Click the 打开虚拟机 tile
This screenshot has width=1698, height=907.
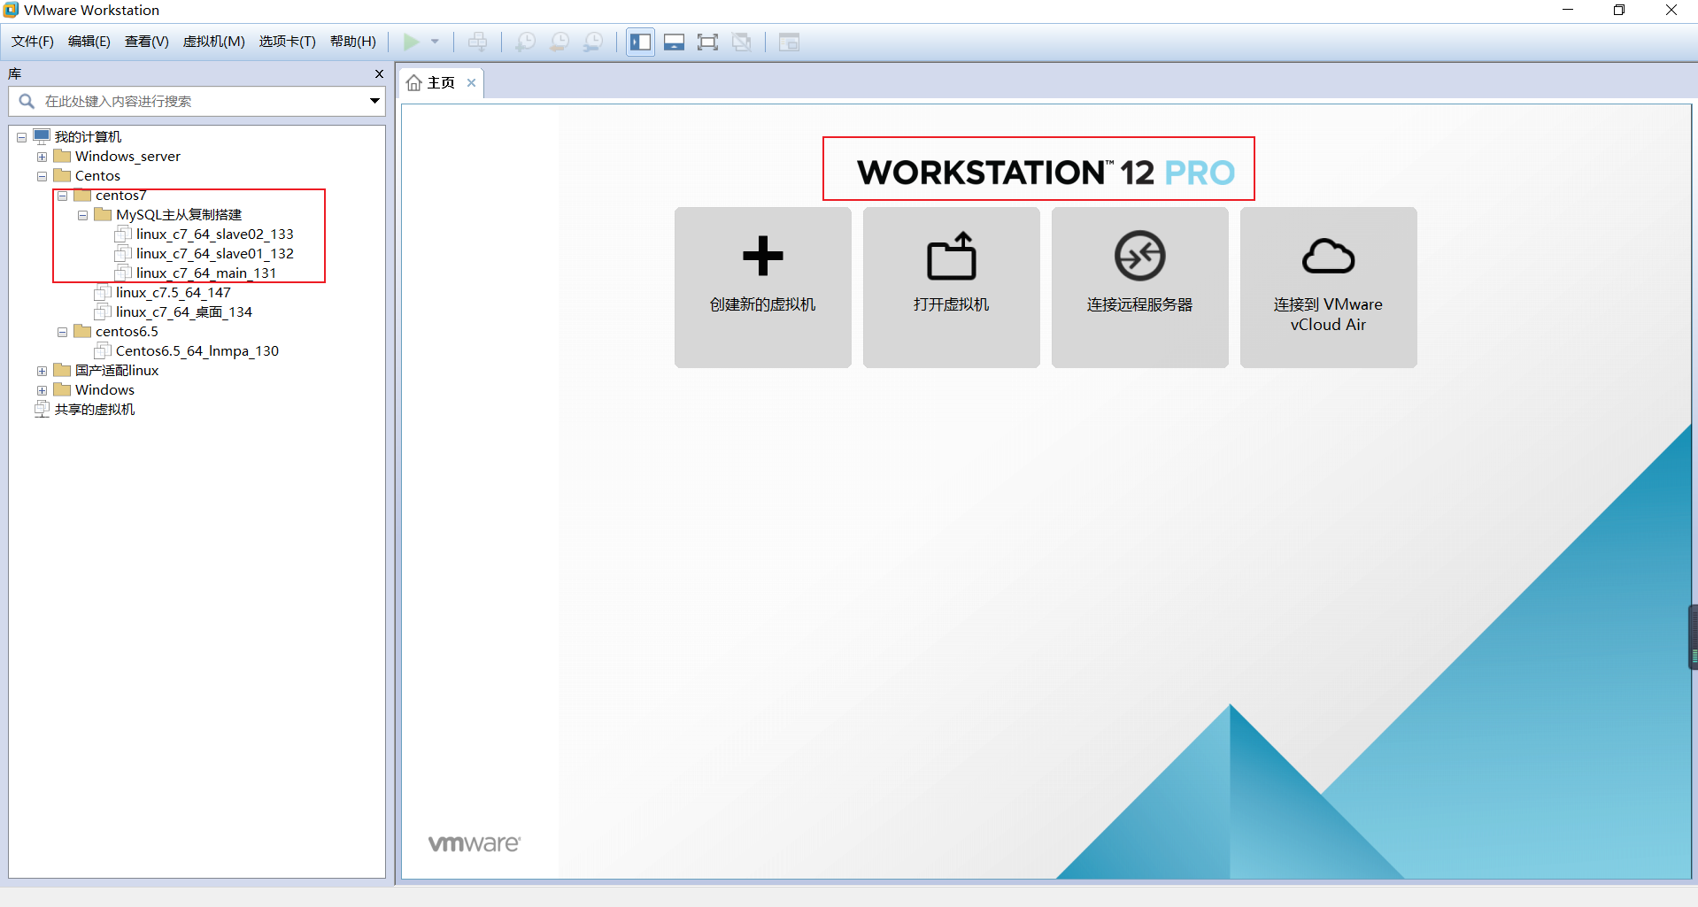[952, 288]
